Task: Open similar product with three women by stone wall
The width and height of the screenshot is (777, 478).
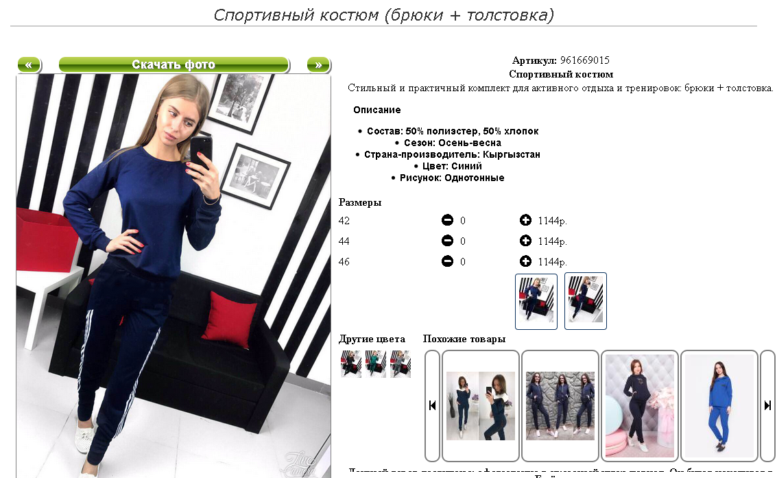Action: (560, 406)
